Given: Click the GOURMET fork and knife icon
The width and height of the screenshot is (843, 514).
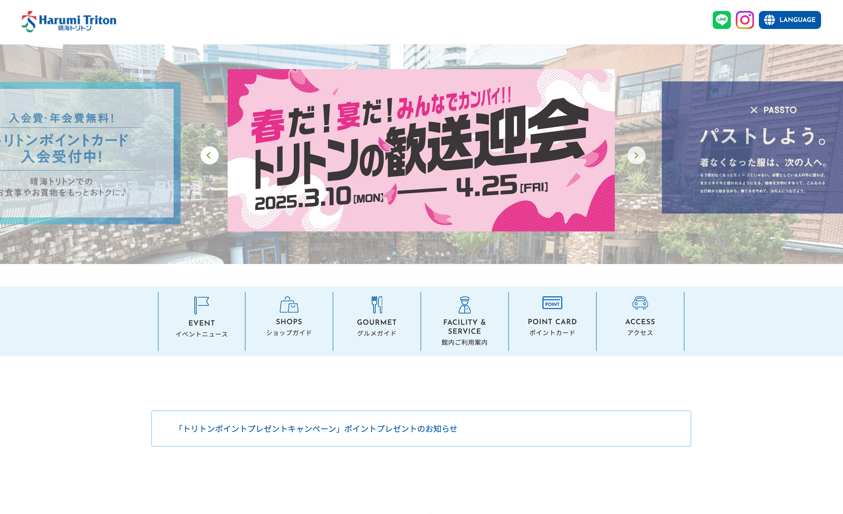Looking at the screenshot, I should coord(377,304).
